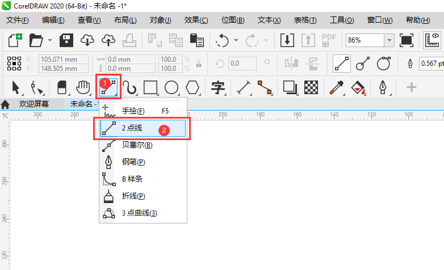
Task: Click the Publish to PDF icon
Action: pyautogui.click(x=329, y=40)
